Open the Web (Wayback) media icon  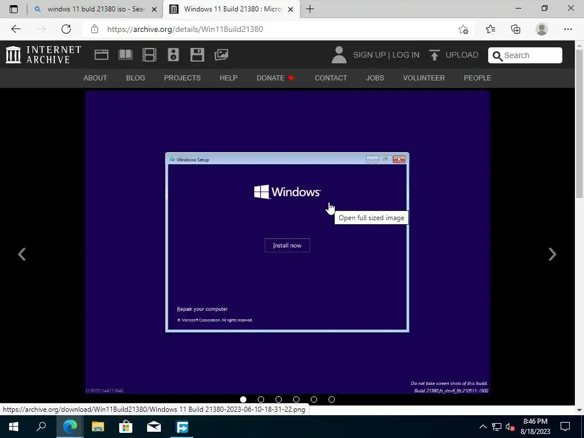[102, 55]
